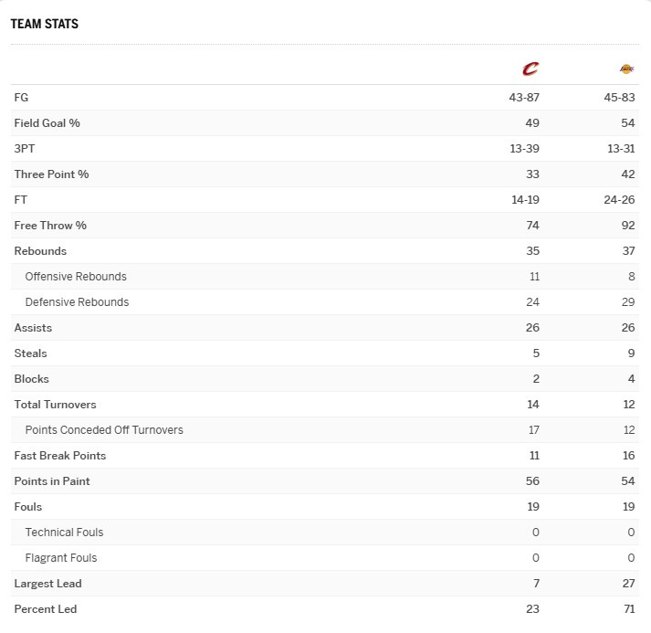Click the Offensive Rebounds sub-row label
The image size is (651, 633).
pyautogui.click(x=76, y=277)
